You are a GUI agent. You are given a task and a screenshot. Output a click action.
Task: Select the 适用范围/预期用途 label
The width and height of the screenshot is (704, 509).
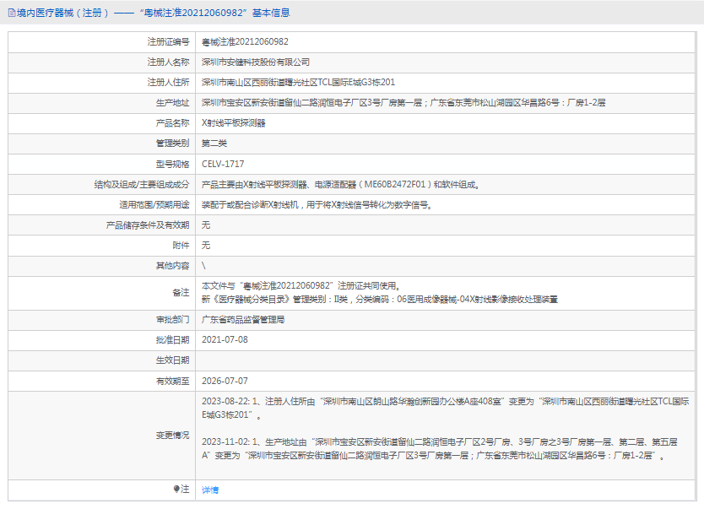(154, 205)
